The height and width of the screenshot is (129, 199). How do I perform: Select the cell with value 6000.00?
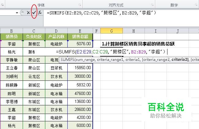tap(80, 125)
